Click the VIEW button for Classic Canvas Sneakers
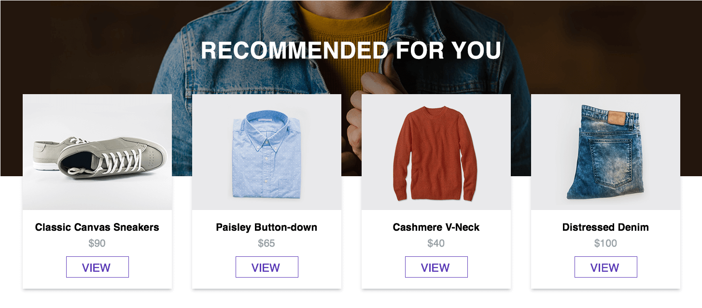Viewport: 702px width, 308px height. pos(97,267)
